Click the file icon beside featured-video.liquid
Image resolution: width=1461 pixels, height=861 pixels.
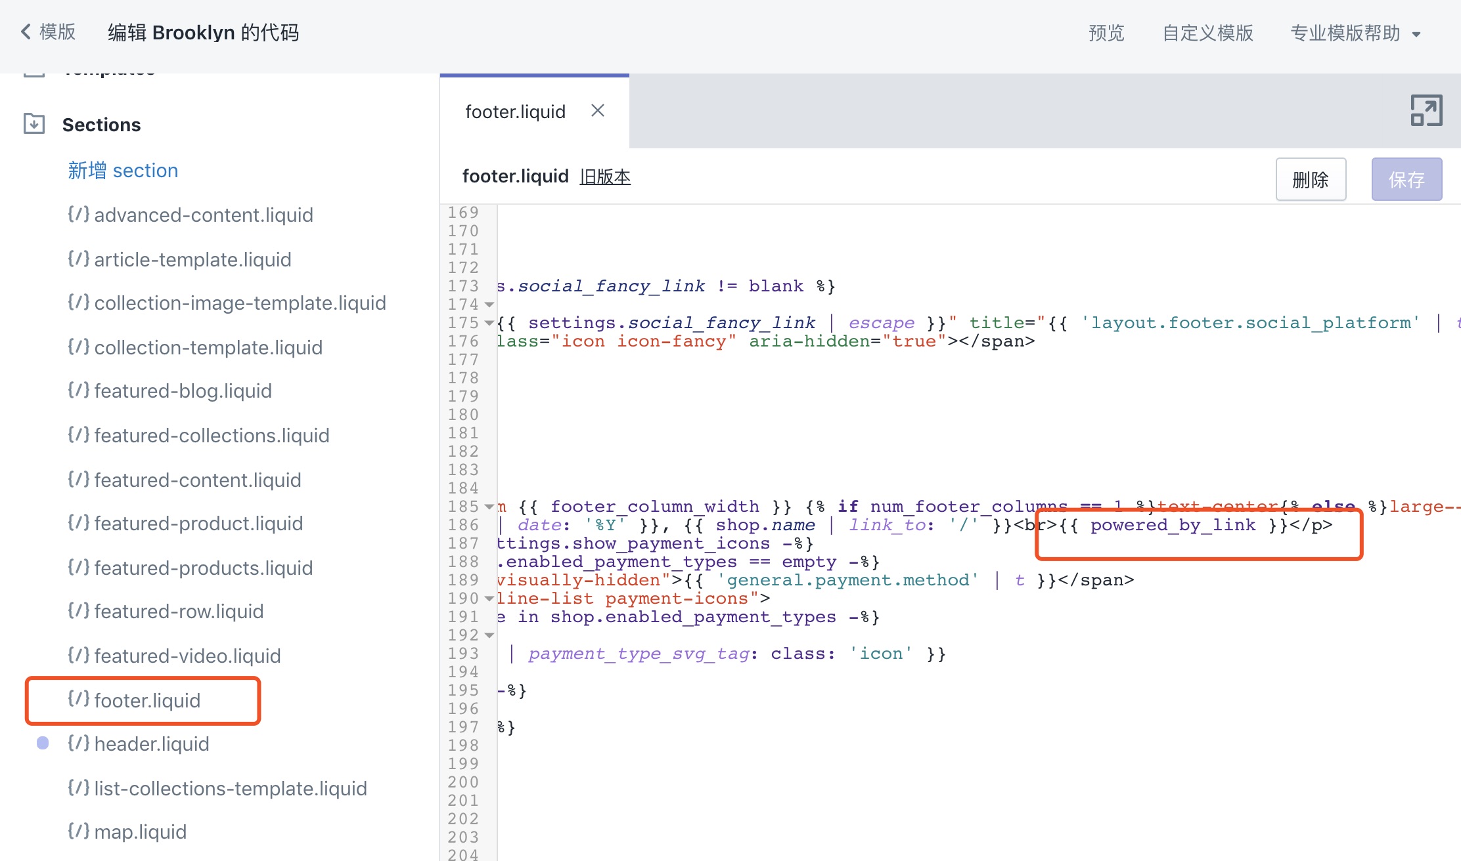78,655
